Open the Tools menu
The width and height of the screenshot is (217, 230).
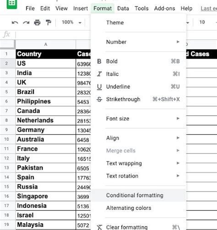[141, 8]
